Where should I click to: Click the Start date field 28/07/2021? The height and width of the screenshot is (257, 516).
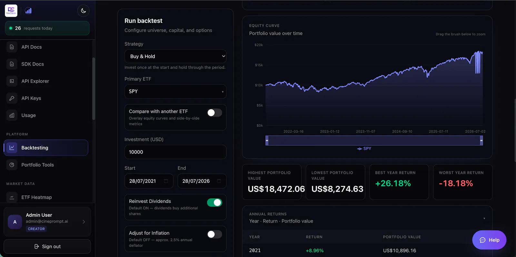tap(149, 181)
